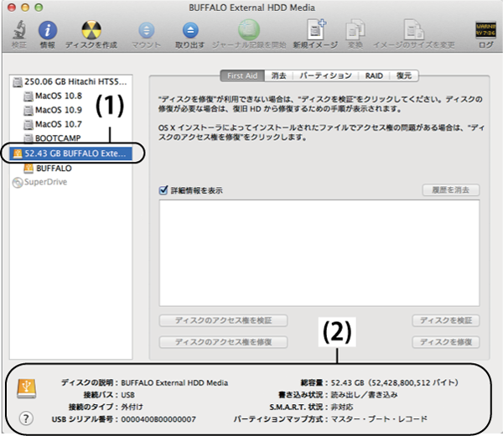Click the disk description BUFFALO External HDD Media
This screenshot has height=436, width=503.
click(174, 382)
